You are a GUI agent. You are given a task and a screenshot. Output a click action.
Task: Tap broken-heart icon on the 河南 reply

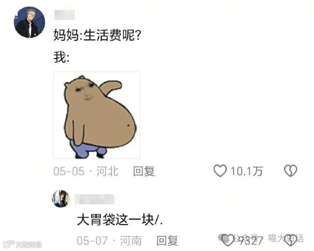290,241
